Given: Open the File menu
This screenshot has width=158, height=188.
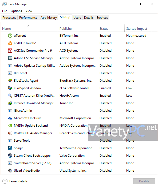Looking at the screenshot, I should coord(5,11).
